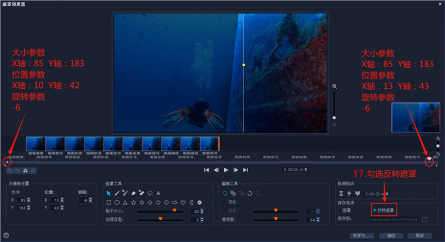
Task: Adjust the size Y value stepper
Action: click(29, 207)
